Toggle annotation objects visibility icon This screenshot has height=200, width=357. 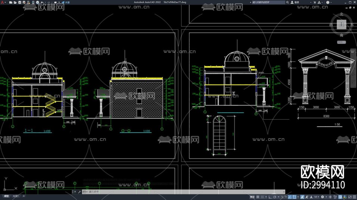(x=302, y=197)
